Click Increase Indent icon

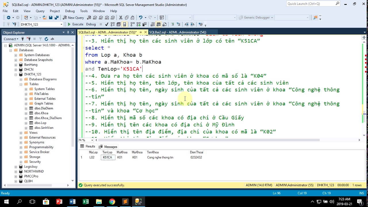192,24
